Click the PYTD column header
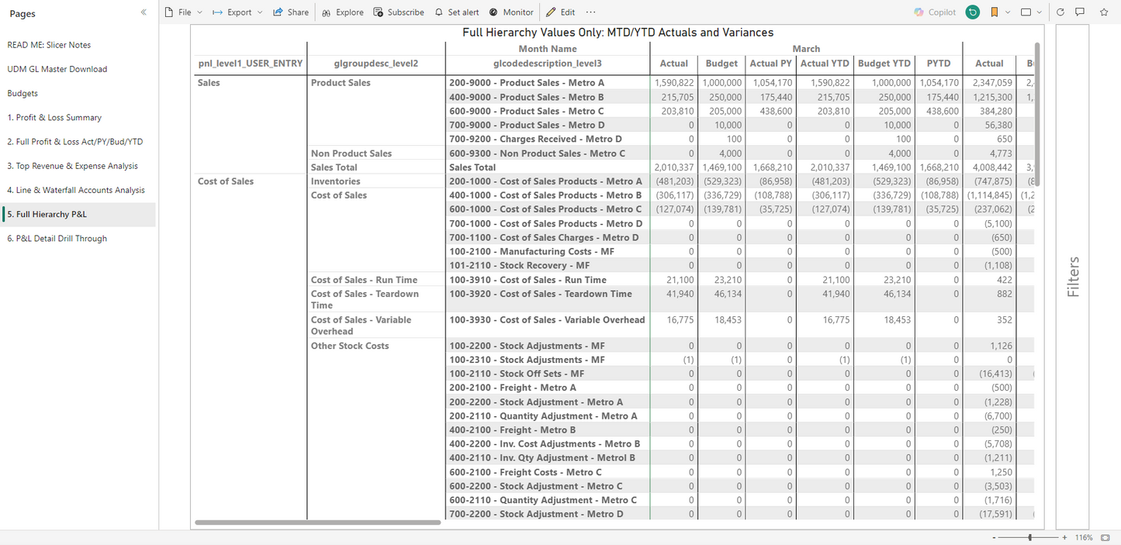Screen dimensions: 1121x545 coord(939,64)
